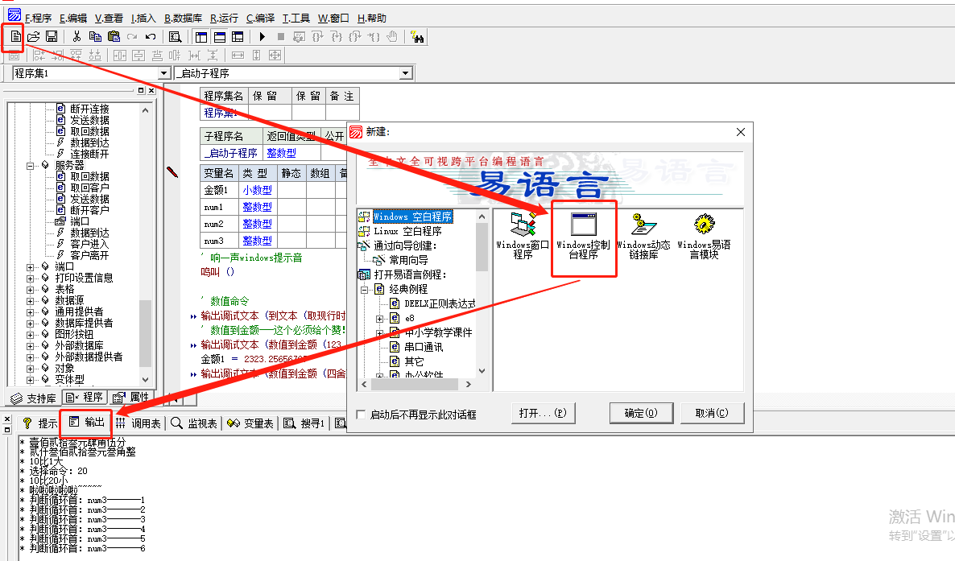Viewport: 955px width, 561px height.
Task: Click the 确定(O) button
Action: click(641, 413)
